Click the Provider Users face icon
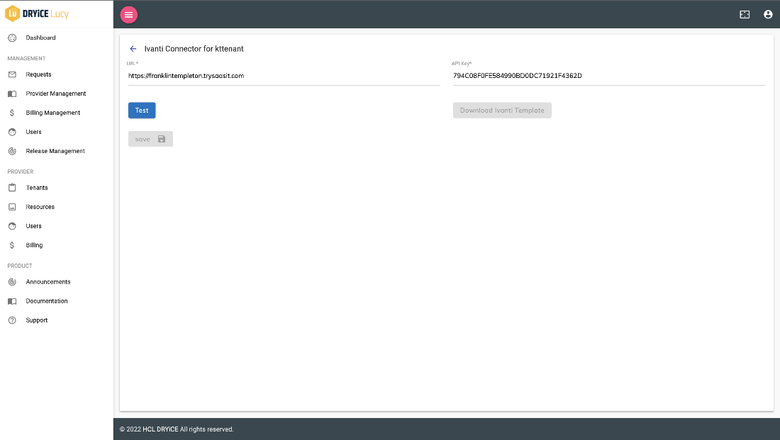This screenshot has height=440, width=780. [x=13, y=226]
